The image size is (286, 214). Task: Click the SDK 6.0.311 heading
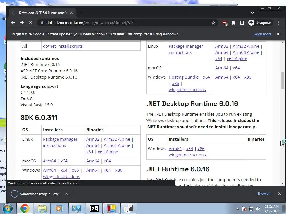[39, 118]
